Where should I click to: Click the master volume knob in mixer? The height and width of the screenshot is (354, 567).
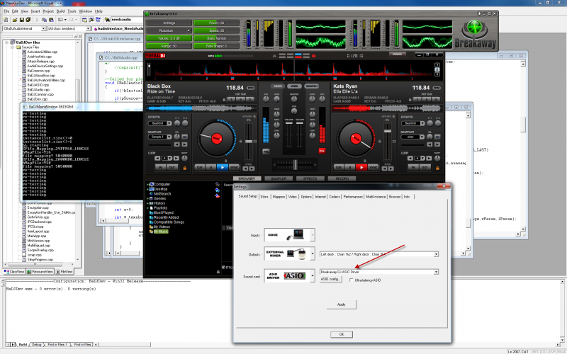(x=294, y=99)
